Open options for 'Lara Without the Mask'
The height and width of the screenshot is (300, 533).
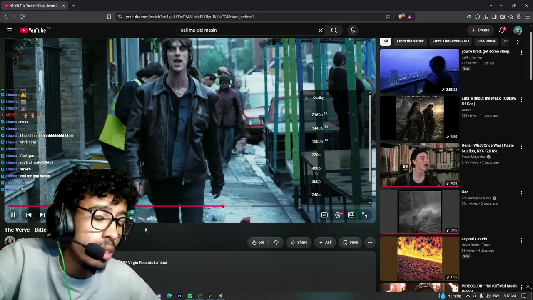(521, 100)
